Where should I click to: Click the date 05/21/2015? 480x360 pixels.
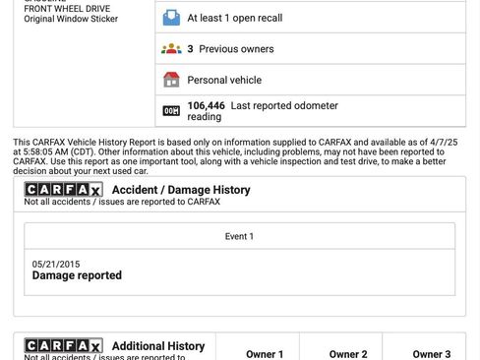pyautogui.click(x=56, y=265)
